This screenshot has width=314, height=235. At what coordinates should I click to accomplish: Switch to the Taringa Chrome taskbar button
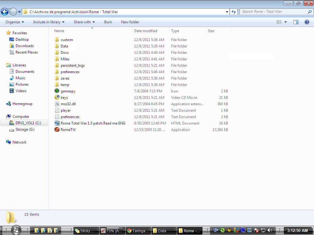(x=138, y=231)
